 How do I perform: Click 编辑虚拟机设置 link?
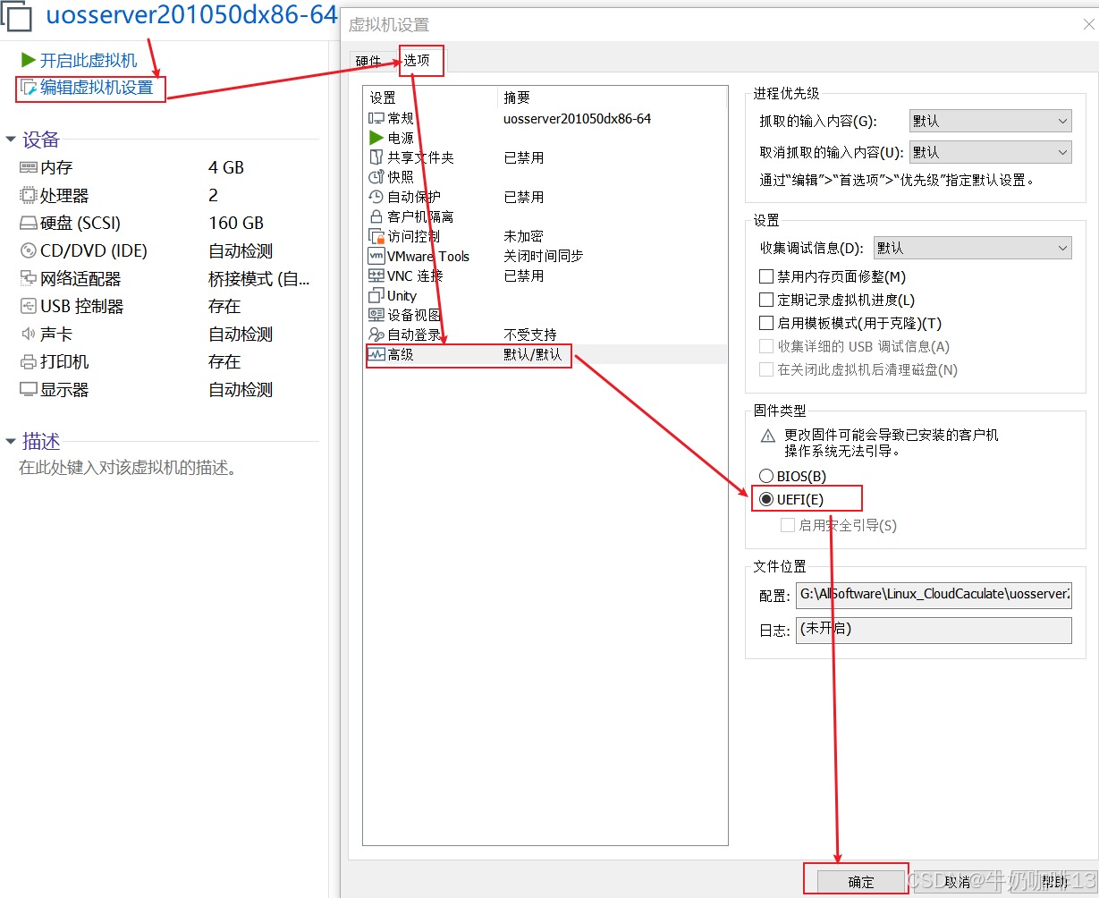[97, 88]
